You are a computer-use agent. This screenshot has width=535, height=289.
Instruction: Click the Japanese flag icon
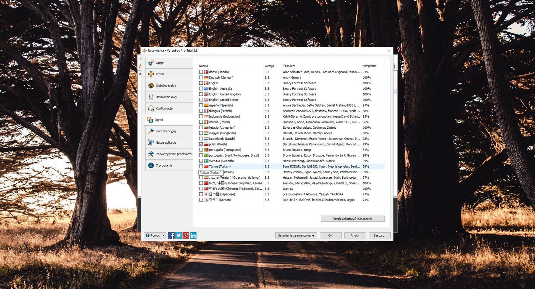point(206,194)
